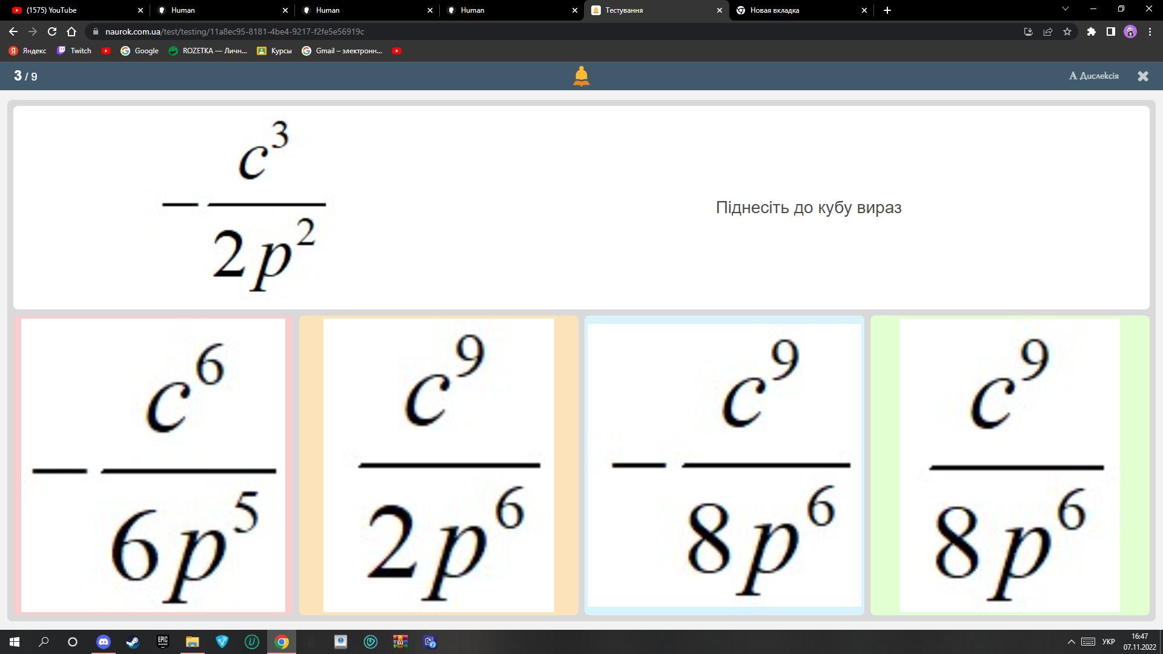
Task: Choose the blue answer with negative c⁹ over 8p⁶
Action: coord(724,465)
